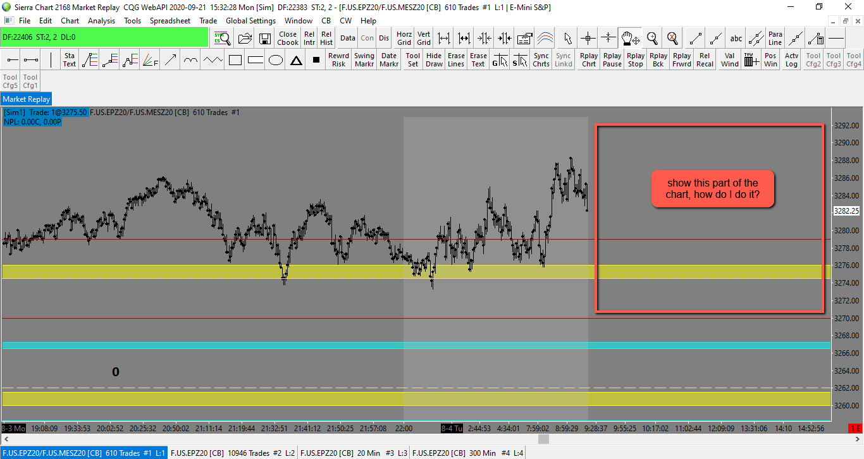Select the calculator line tool icon
Image resolution: width=864 pixels, height=459 pixels.
tap(816, 38)
